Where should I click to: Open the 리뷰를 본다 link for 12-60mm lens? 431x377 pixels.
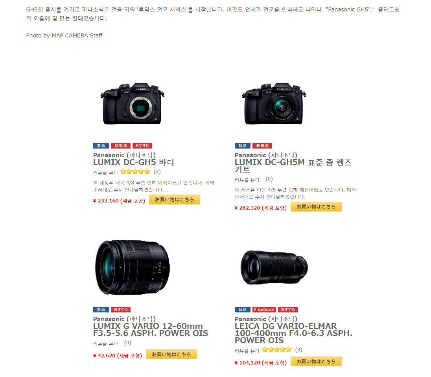[105, 344]
